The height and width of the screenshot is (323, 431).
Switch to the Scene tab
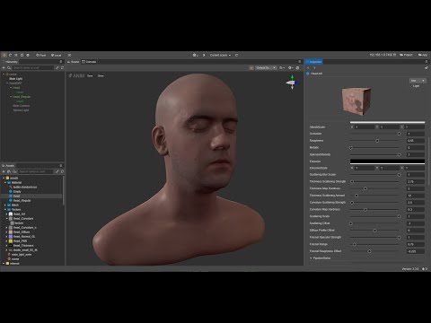pos(74,62)
